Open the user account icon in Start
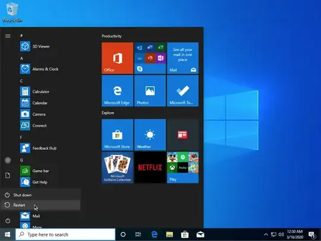321x241 pixels. pyautogui.click(x=8, y=160)
